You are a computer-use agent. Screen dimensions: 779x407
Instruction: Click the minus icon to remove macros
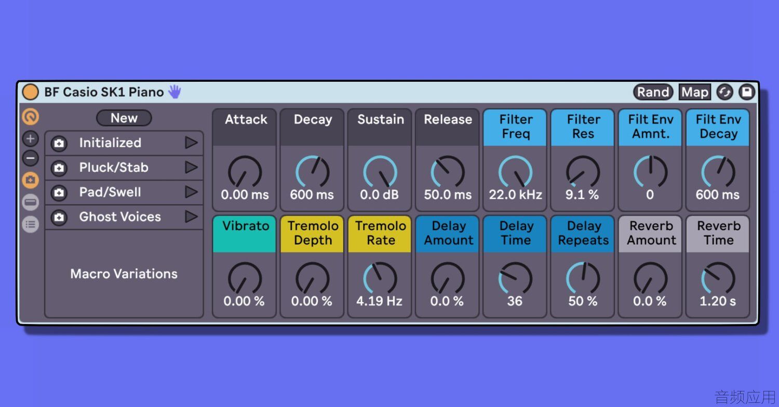[31, 158]
